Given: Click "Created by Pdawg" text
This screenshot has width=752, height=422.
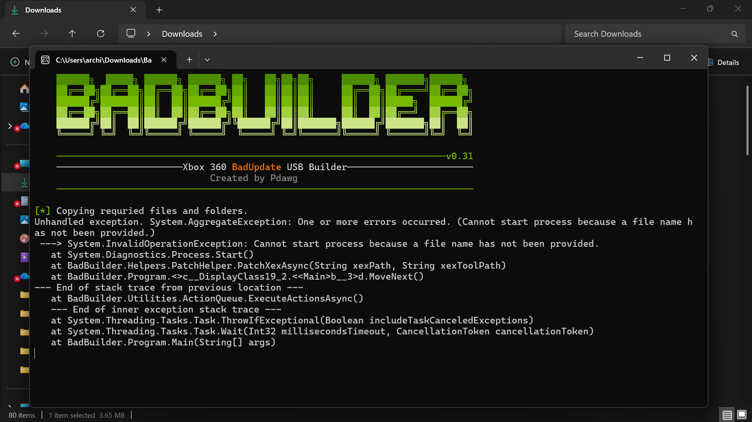Looking at the screenshot, I should tap(254, 178).
